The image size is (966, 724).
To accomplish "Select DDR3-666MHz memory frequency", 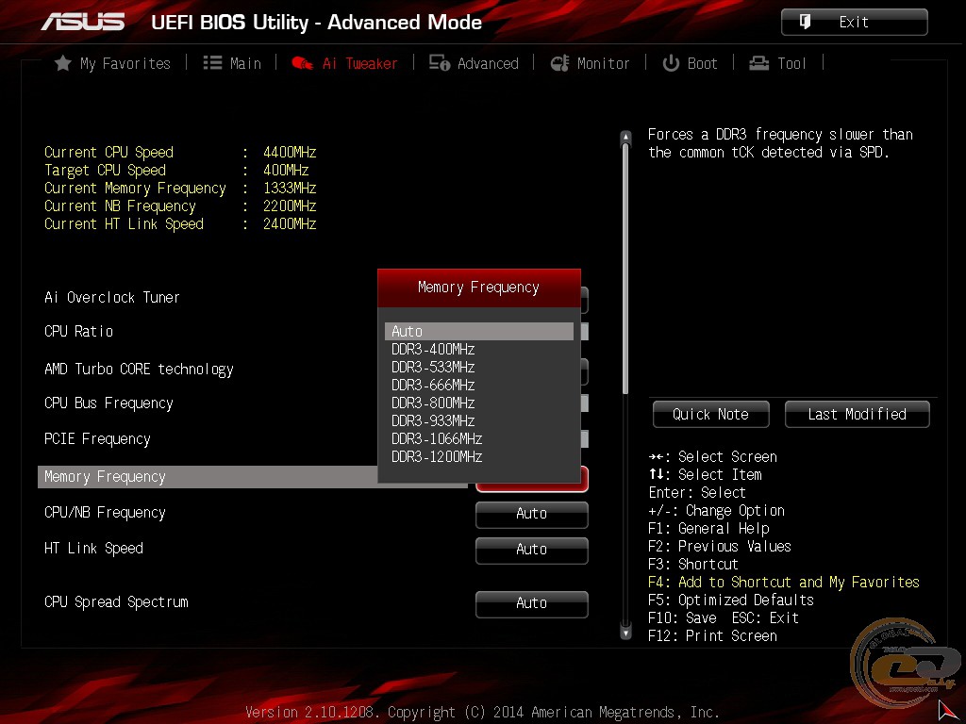I will pos(478,385).
